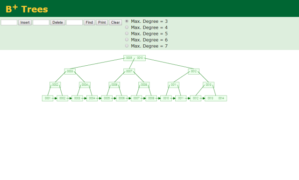Click the second-level internal node 0003

tap(70, 71)
